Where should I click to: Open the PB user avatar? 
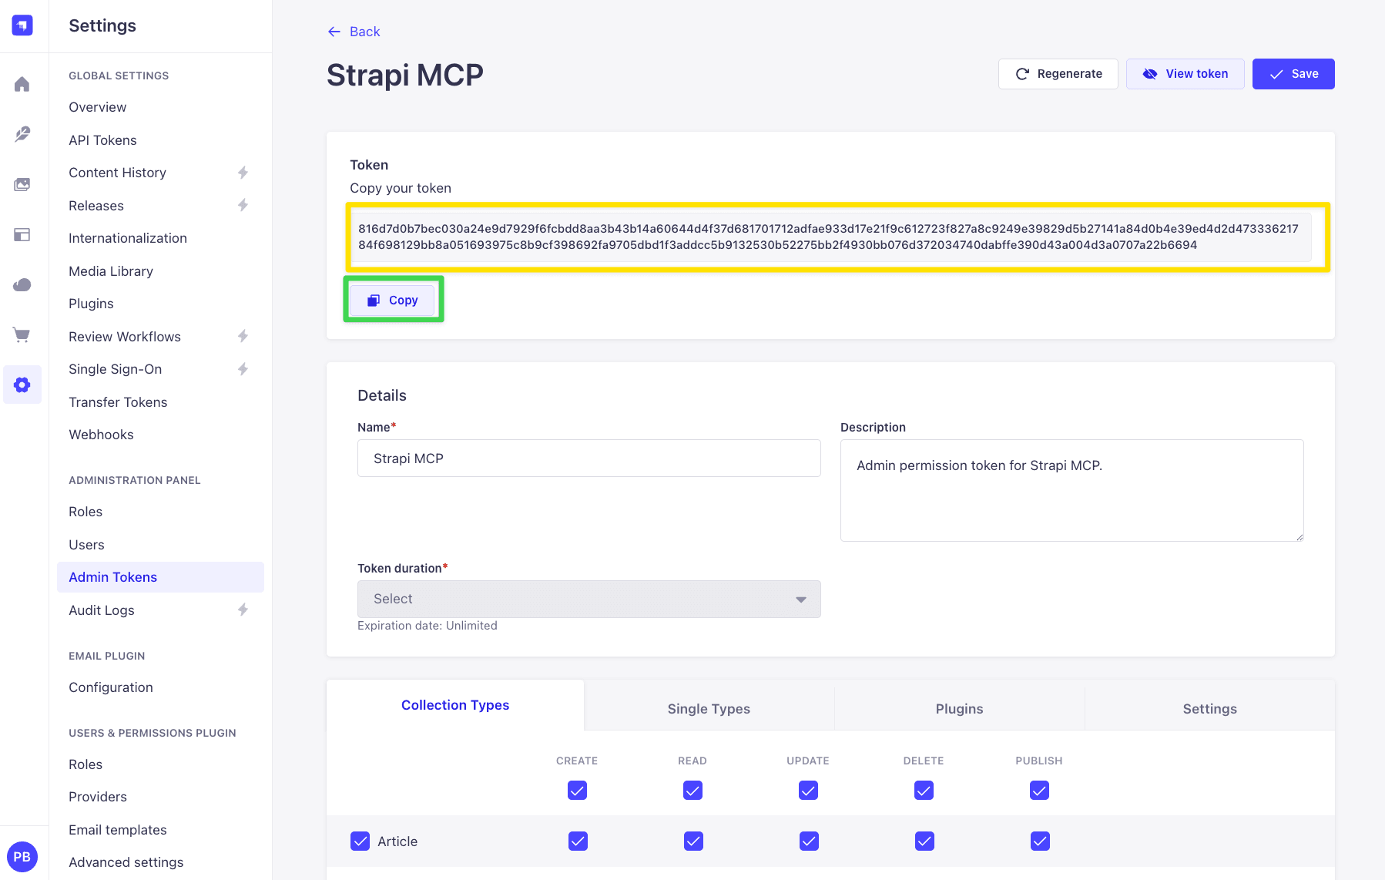22,857
